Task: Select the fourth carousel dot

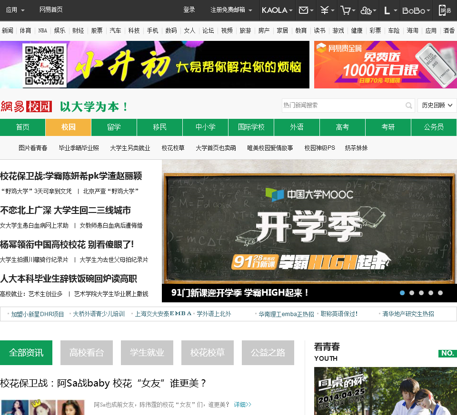Action: [x=431, y=293]
